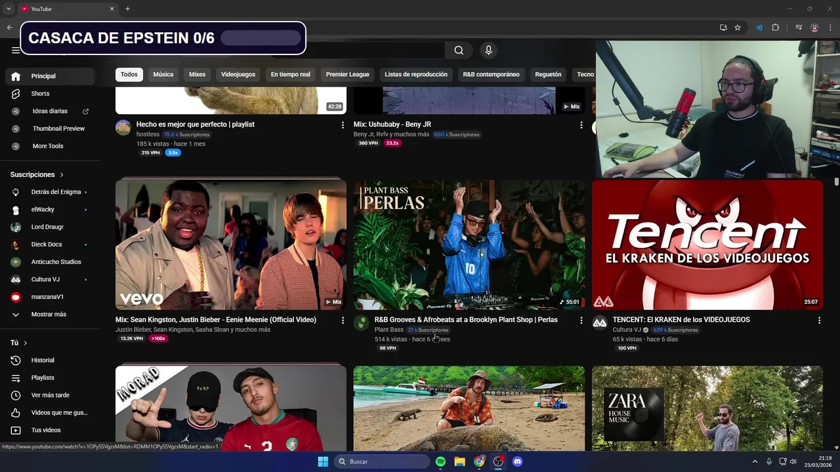Open the Chrome extensions puzzle icon
The width and height of the screenshot is (840, 472).
pyautogui.click(x=776, y=28)
